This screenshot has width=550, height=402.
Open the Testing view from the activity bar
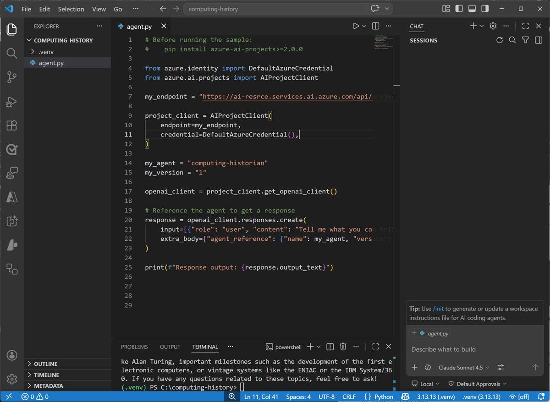[12, 149]
